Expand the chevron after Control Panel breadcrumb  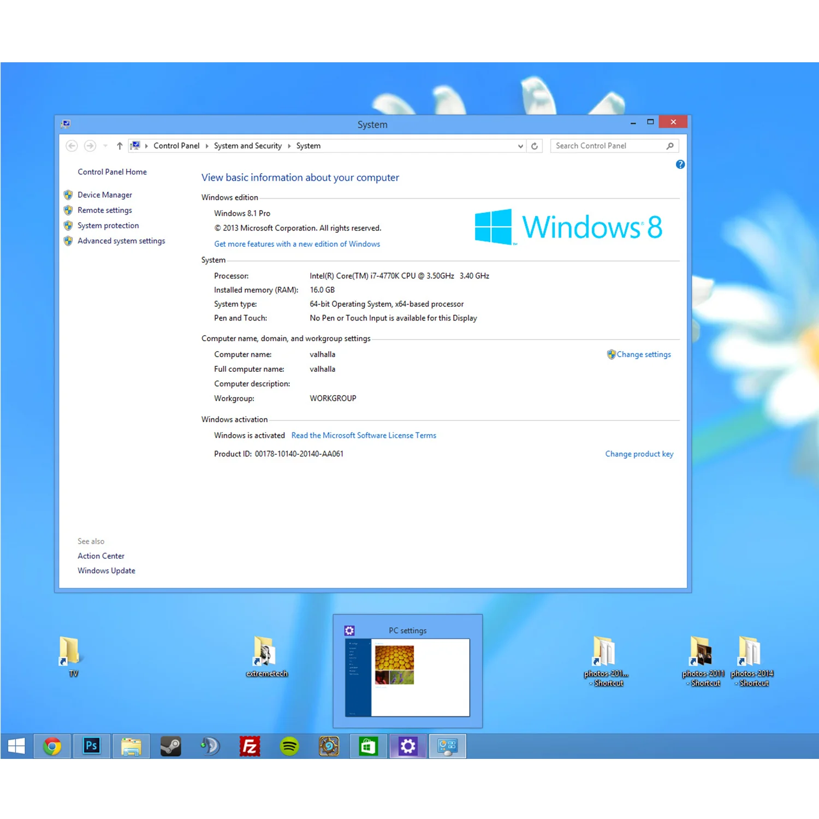pyautogui.click(x=207, y=146)
